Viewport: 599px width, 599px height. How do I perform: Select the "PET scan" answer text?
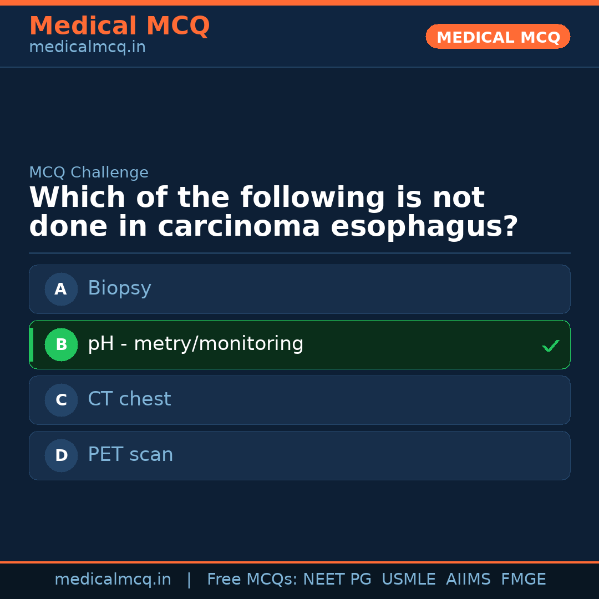tap(130, 455)
